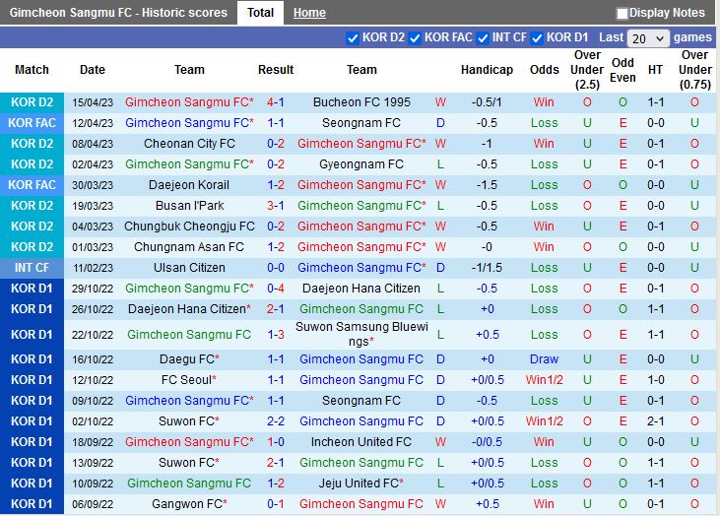
Task: Click Gimcheon Sangmu FC on 10/09/22 row
Action: [189, 483]
